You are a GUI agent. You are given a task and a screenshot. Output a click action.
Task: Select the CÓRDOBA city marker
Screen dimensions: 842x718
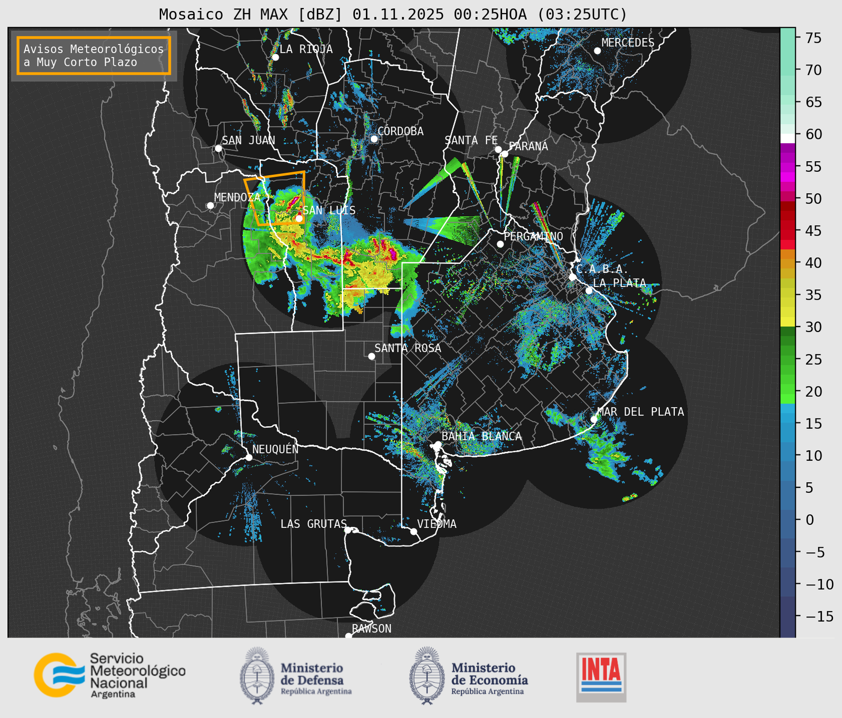(374, 139)
